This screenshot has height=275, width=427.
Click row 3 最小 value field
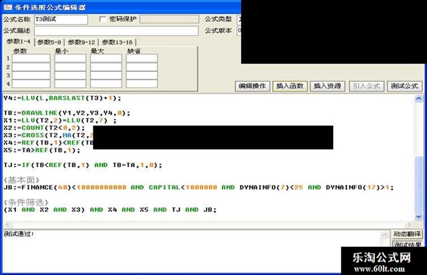[70, 75]
